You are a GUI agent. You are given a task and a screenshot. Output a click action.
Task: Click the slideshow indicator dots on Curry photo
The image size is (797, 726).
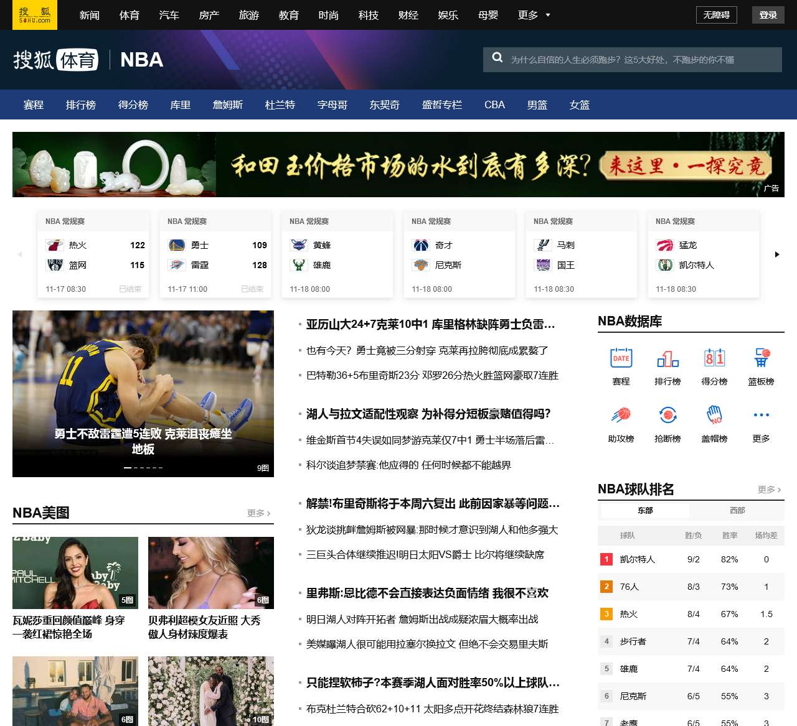click(143, 468)
